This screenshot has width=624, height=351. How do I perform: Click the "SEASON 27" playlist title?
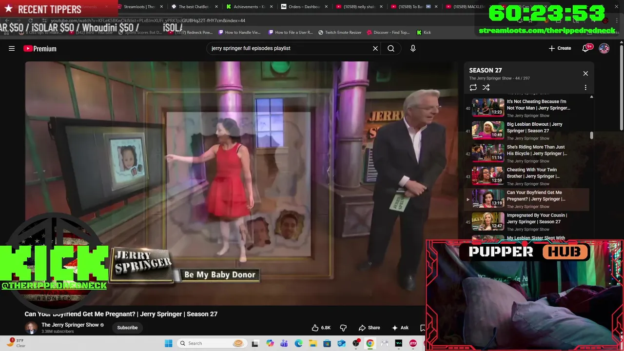[x=485, y=70]
